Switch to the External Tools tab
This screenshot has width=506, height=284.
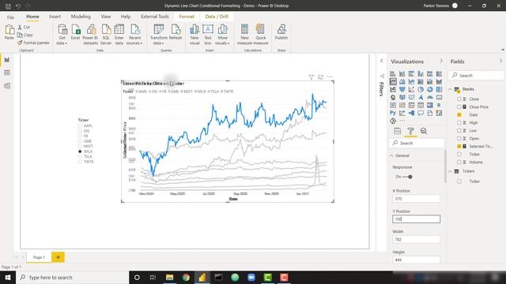coord(155,17)
